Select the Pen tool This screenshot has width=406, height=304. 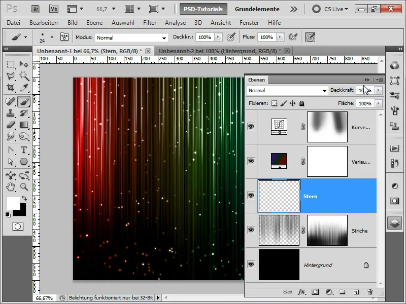pos(11,150)
